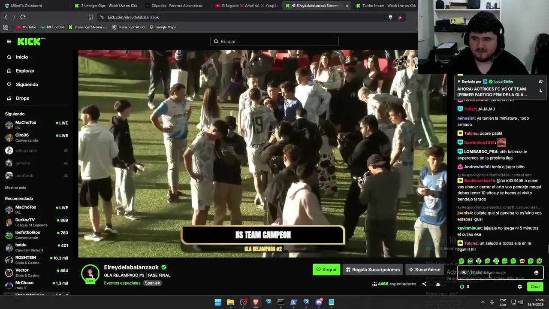Click Elreydelabalanzaok streamer avatar
The width and height of the screenshot is (549, 309).
pos(90,273)
